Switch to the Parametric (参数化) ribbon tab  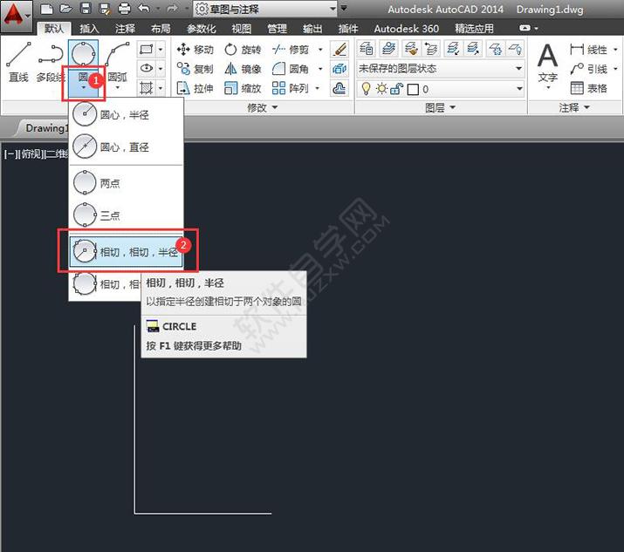tap(202, 29)
